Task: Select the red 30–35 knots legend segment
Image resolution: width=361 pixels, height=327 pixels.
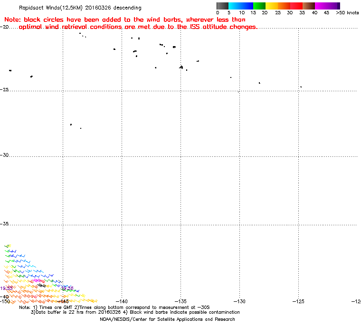Action: pyautogui.click(x=296, y=6)
